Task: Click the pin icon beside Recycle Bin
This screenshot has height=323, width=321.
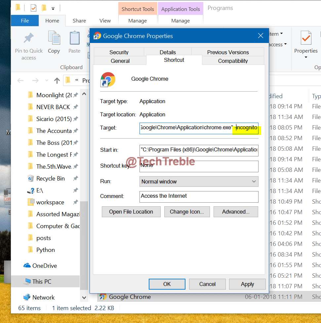Action: coord(76,178)
